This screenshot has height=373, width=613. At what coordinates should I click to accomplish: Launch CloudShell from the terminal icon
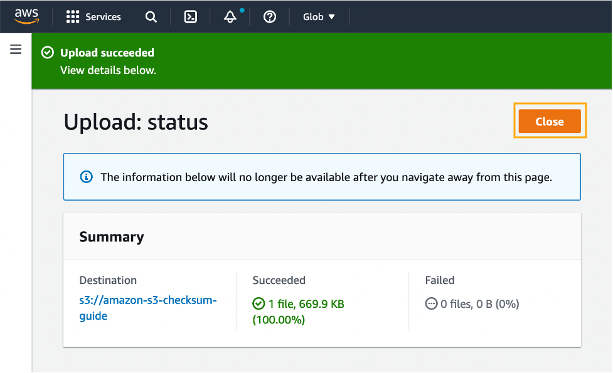pyautogui.click(x=191, y=17)
